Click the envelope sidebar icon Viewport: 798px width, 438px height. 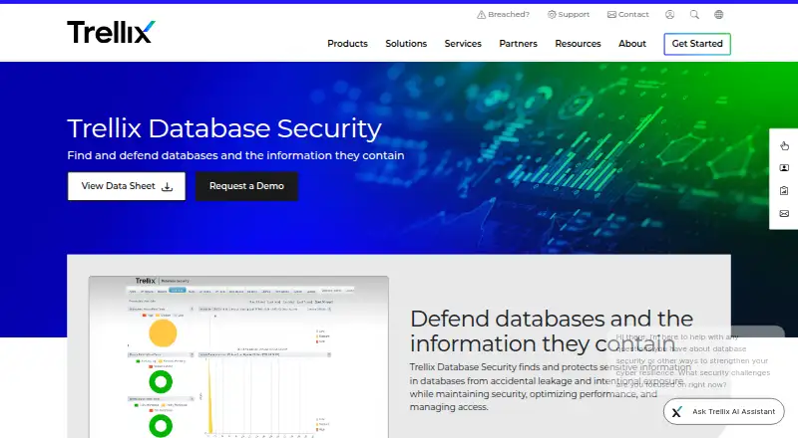784,213
